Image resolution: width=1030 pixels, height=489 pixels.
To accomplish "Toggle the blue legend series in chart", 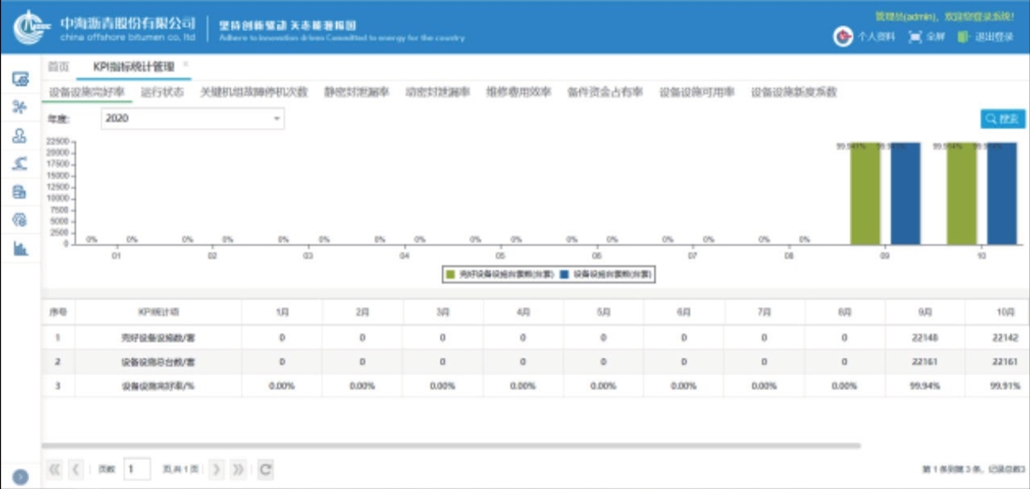I will (x=564, y=274).
